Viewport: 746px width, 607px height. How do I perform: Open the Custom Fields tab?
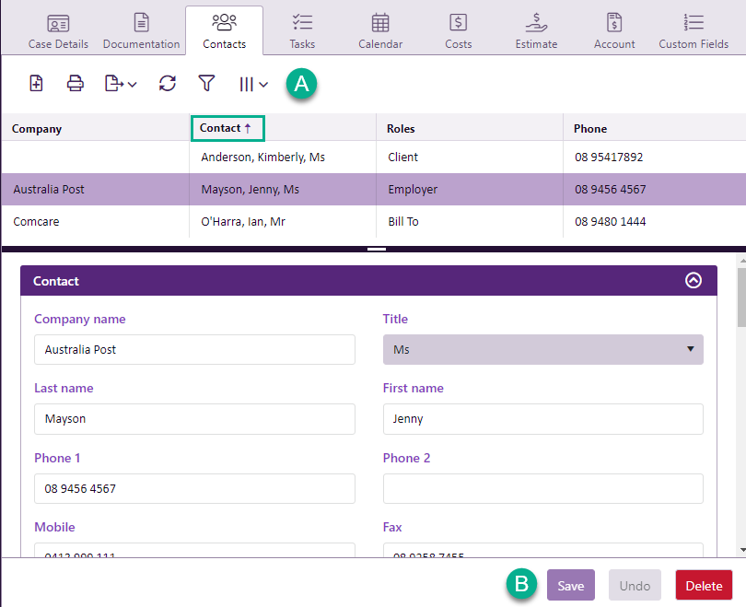694,31
